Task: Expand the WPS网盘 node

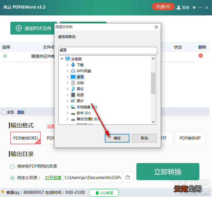Action: coord(67,71)
